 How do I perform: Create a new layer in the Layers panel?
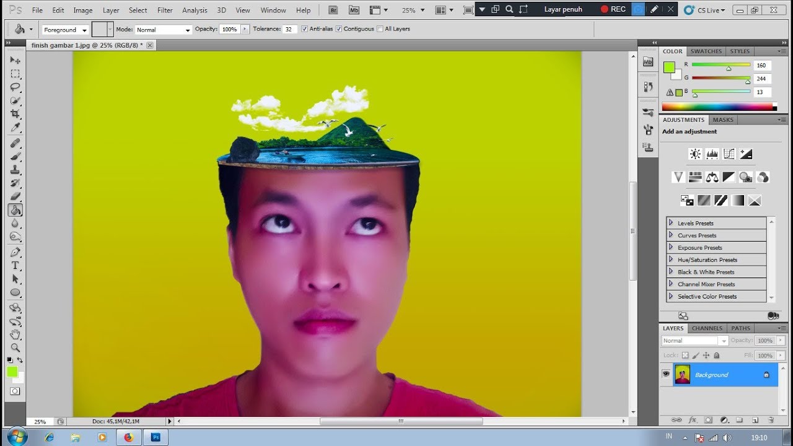(x=755, y=420)
